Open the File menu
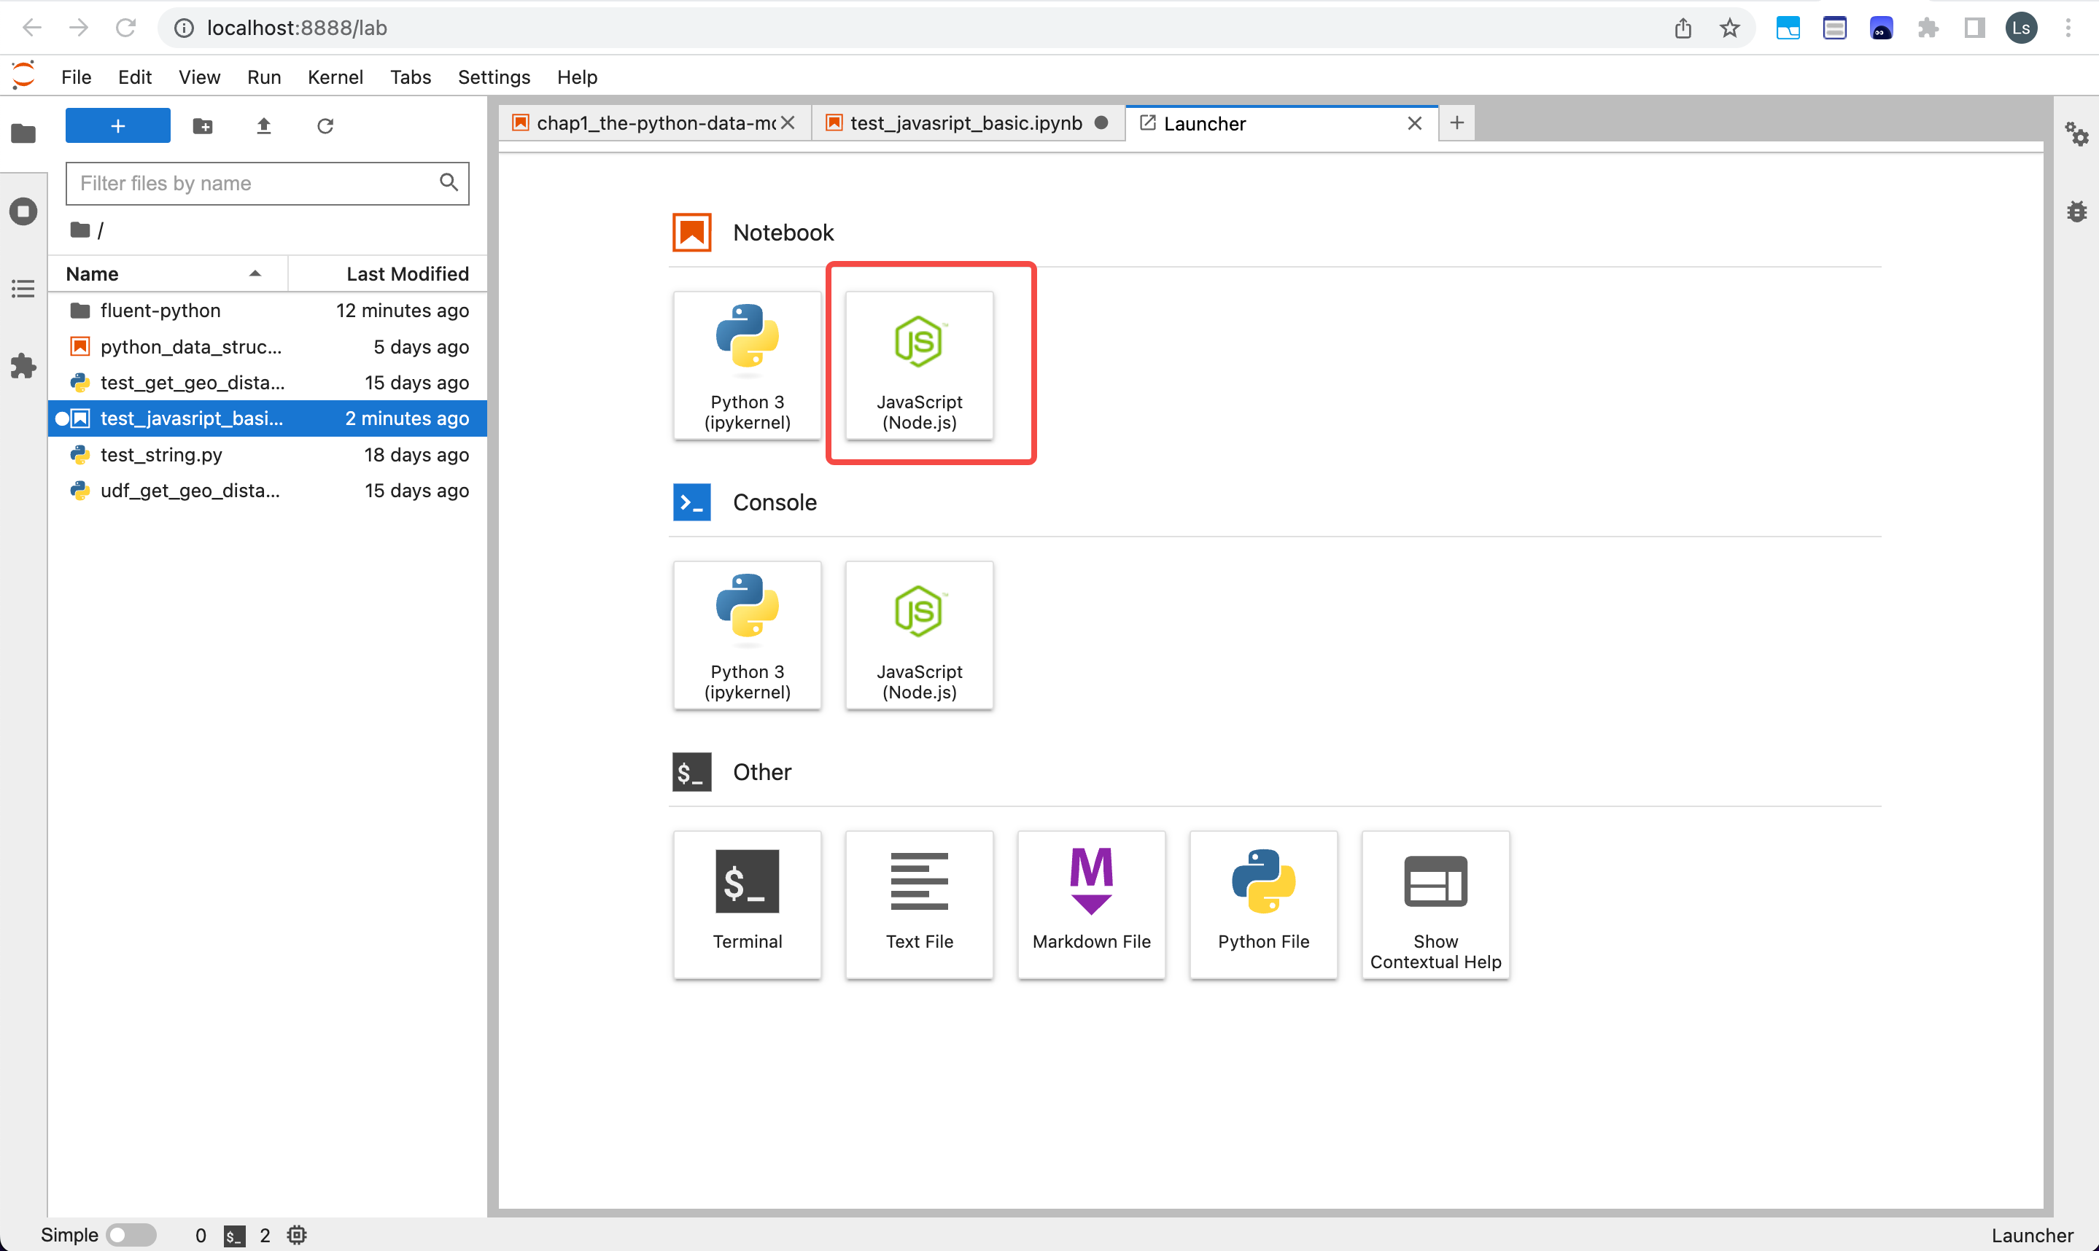Viewport: 2099px width, 1251px height. point(76,77)
